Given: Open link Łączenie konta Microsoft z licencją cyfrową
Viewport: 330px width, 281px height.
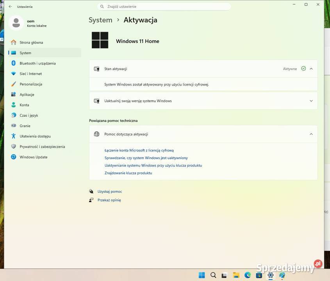Looking at the screenshot, I should pyautogui.click(x=139, y=150).
